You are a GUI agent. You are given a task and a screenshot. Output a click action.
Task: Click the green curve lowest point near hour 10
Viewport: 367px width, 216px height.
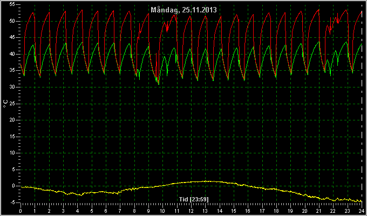tap(159, 84)
